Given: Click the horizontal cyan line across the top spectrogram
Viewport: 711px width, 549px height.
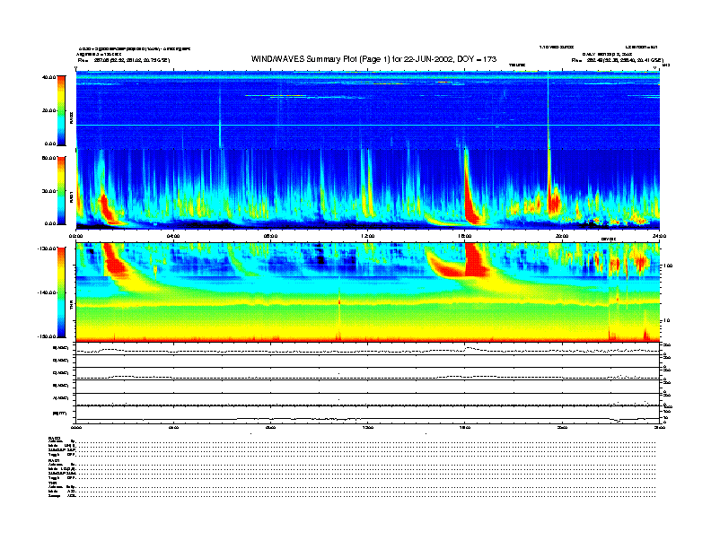Looking at the screenshot, I should tap(368, 125).
